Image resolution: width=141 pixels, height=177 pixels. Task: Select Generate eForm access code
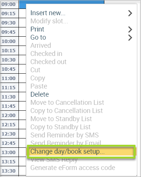pos(73,168)
